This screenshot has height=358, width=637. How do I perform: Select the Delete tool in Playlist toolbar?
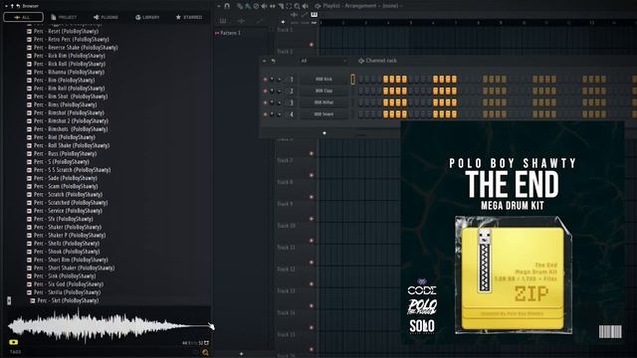coord(256,6)
